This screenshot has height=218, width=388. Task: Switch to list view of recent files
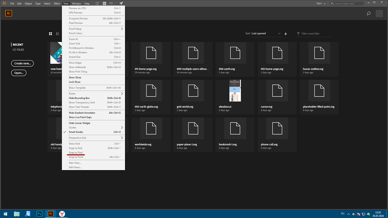click(58, 34)
